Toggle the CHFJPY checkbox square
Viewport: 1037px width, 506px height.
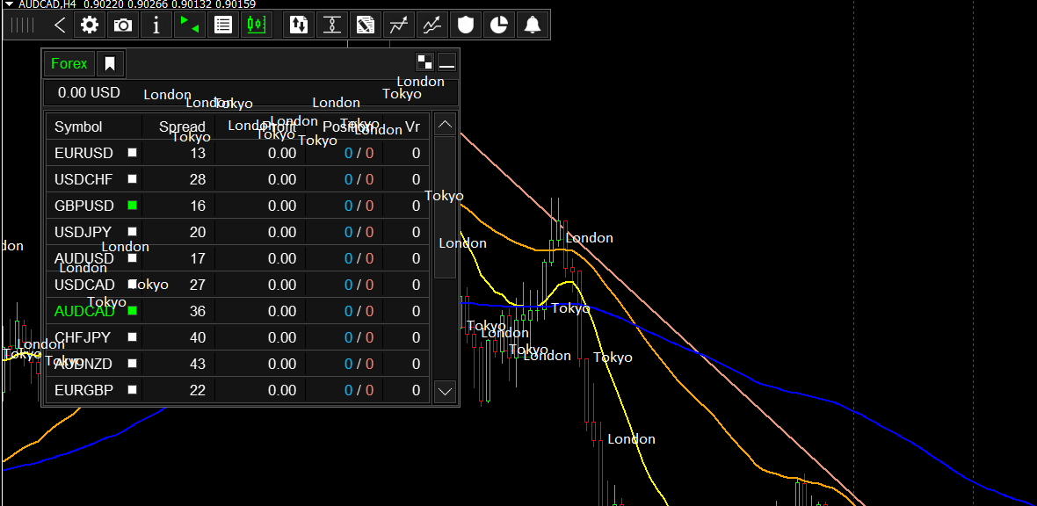click(133, 337)
